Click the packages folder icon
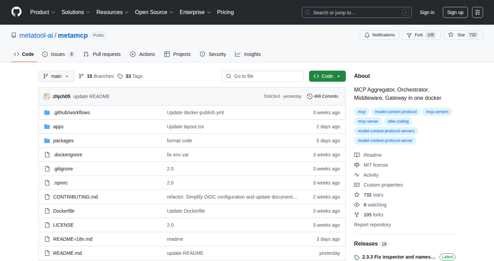Screen dimensions: 494x261 pos(47,141)
